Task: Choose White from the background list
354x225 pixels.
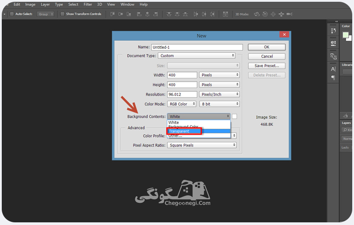Action: tap(199, 122)
